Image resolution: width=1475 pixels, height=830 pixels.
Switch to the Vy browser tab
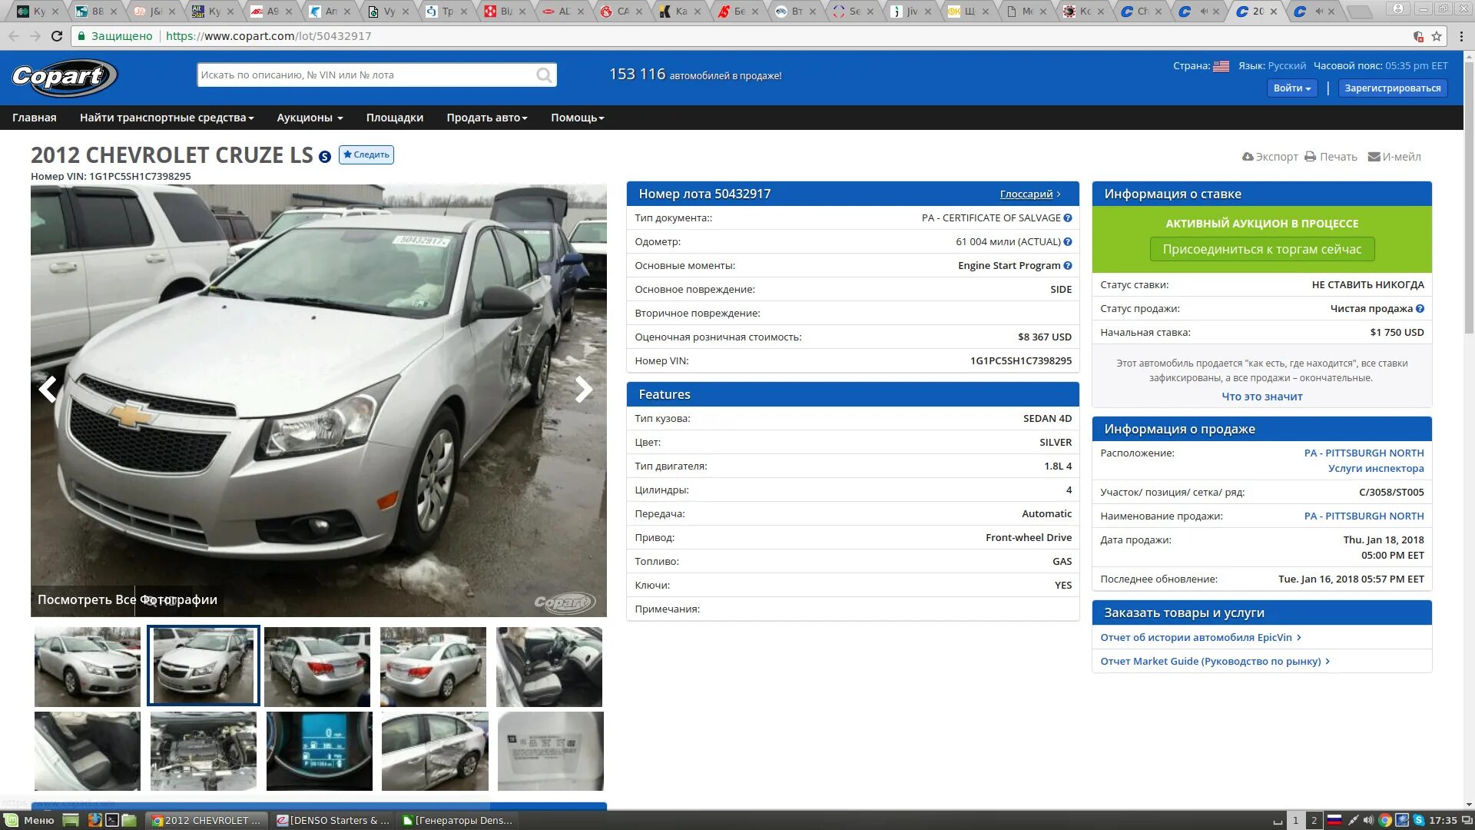click(388, 12)
